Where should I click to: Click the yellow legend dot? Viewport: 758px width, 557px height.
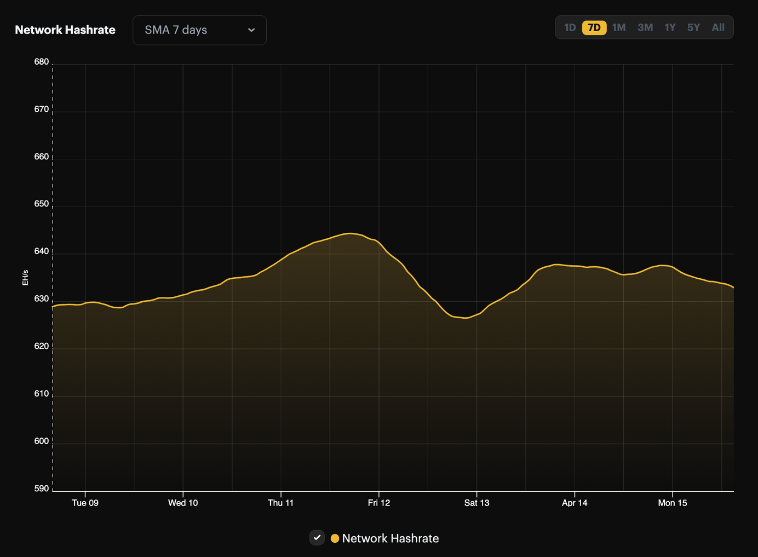tap(335, 538)
